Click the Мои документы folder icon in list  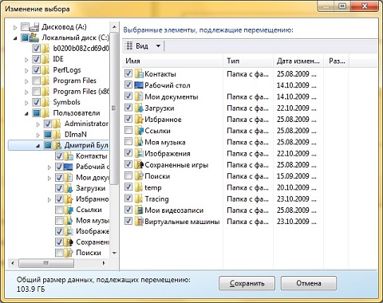tap(139, 96)
